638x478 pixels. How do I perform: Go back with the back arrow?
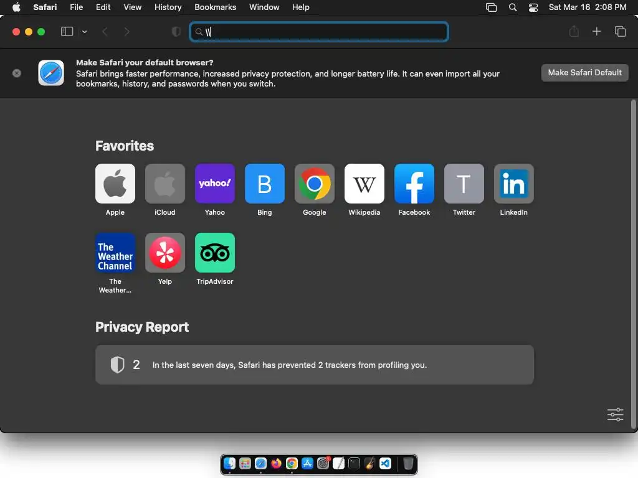coord(105,32)
